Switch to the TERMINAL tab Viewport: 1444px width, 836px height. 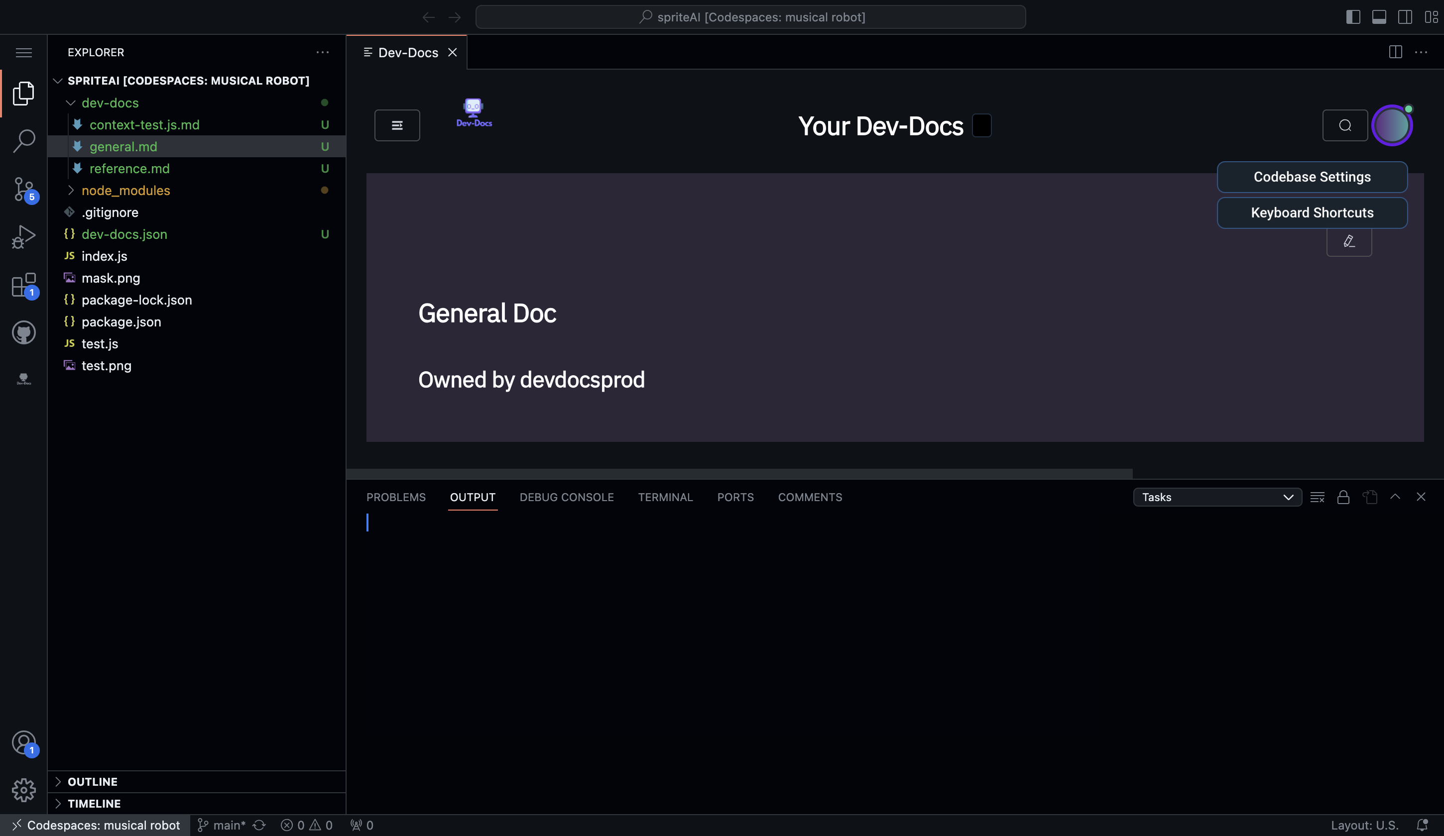665,497
